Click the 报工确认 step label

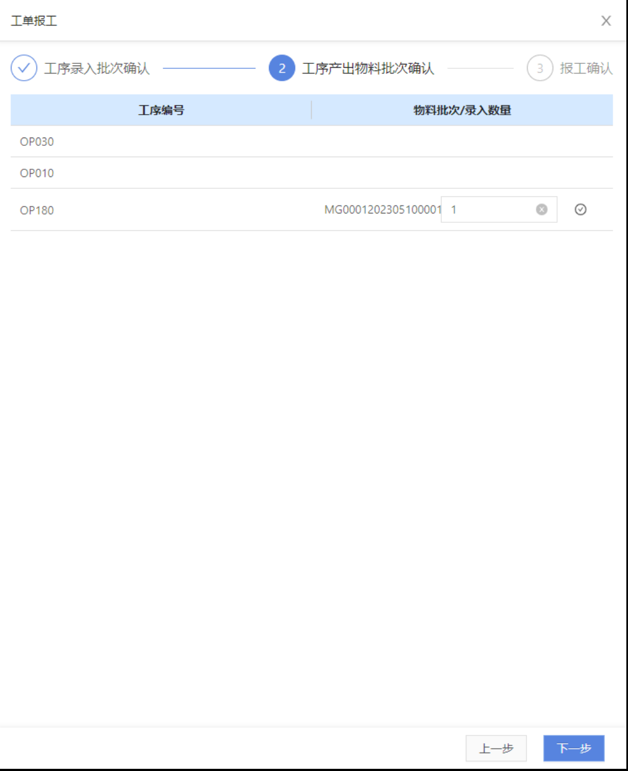click(586, 68)
